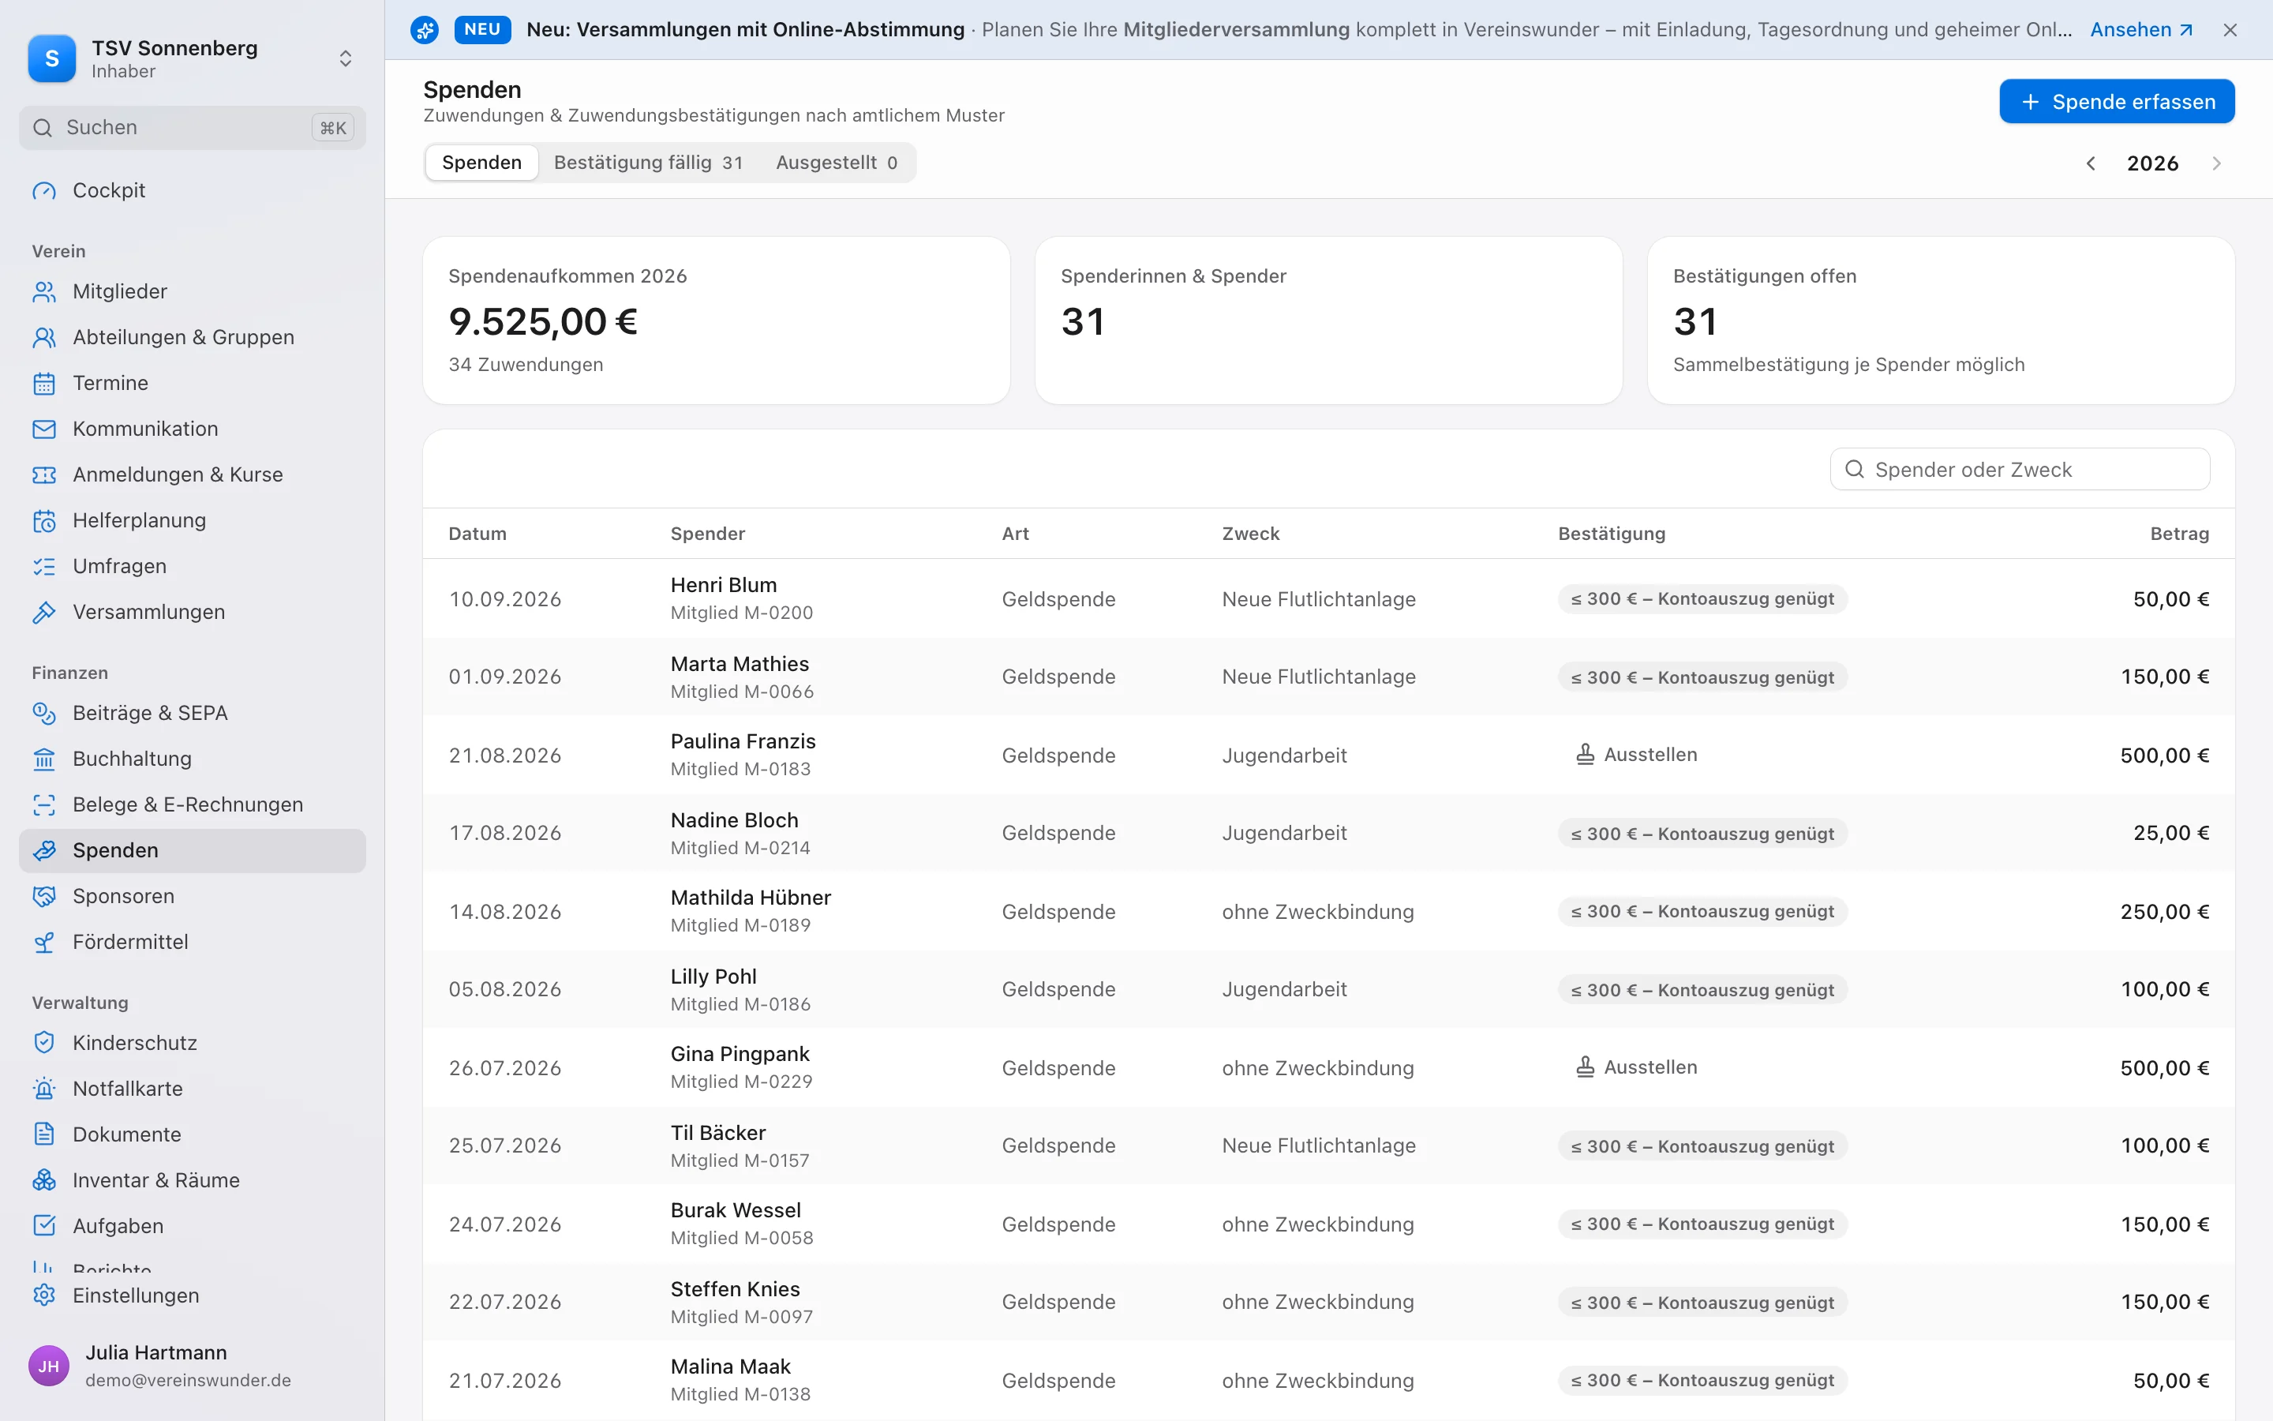
Task: Click the Betrag column header
Action: [x=2179, y=534]
